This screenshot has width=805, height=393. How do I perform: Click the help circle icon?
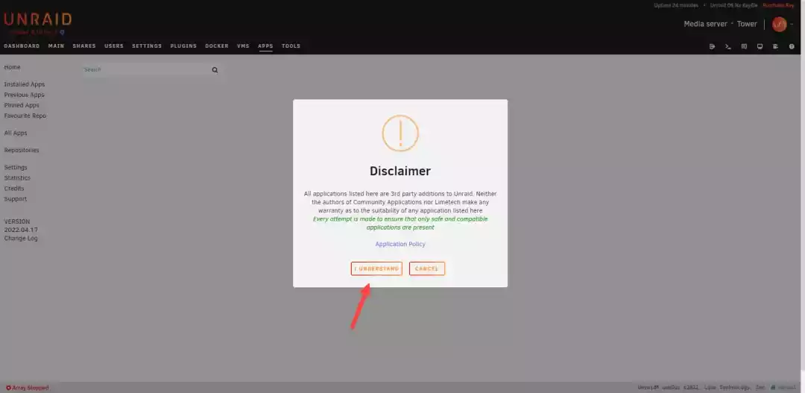pos(792,46)
